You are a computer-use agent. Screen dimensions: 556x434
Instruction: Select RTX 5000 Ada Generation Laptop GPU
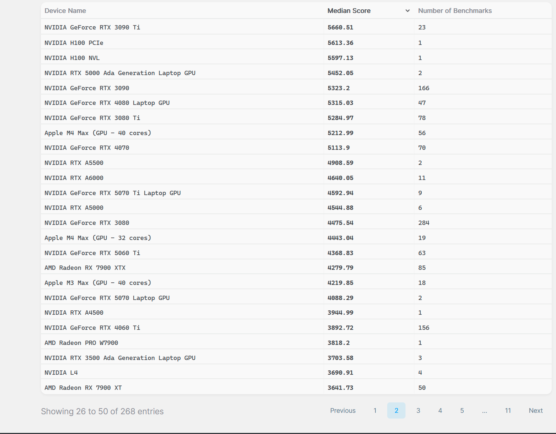tap(120, 73)
